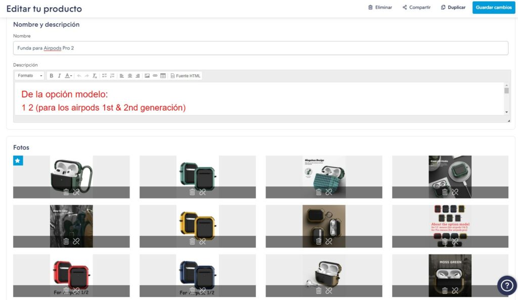518x300 pixels.
Task: Click Guardar cambios to save the product
Action: [x=493, y=8]
